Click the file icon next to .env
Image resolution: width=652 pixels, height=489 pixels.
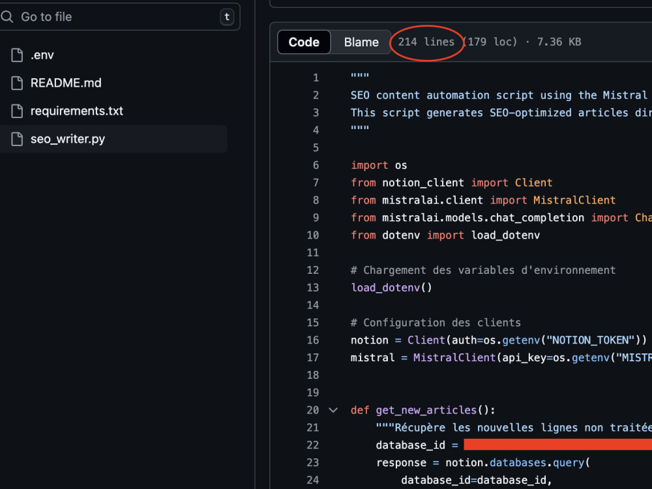[x=17, y=55]
